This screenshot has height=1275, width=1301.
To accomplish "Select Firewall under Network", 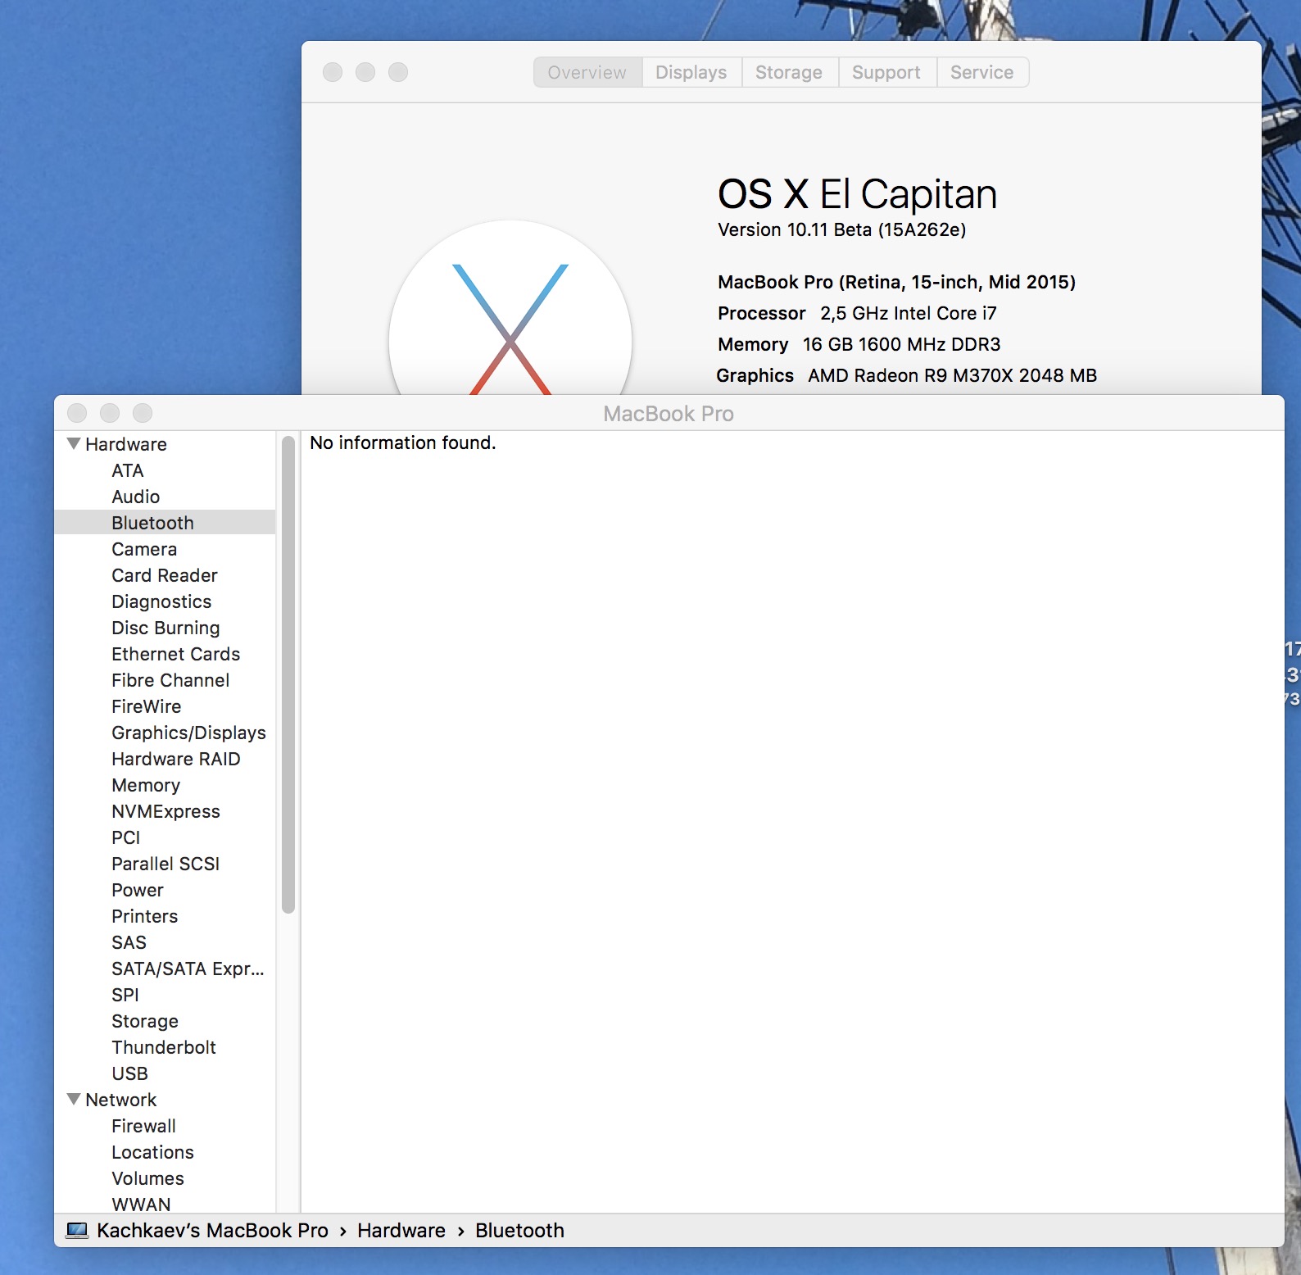I will [x=144, y=1126].
